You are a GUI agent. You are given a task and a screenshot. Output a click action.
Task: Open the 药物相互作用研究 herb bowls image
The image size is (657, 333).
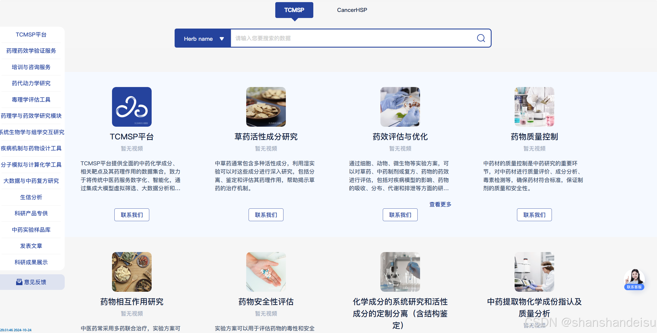(132, 272)
